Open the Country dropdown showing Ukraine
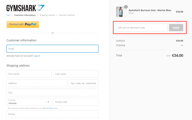This screenshot has height=120, width=192. point(29,102)
